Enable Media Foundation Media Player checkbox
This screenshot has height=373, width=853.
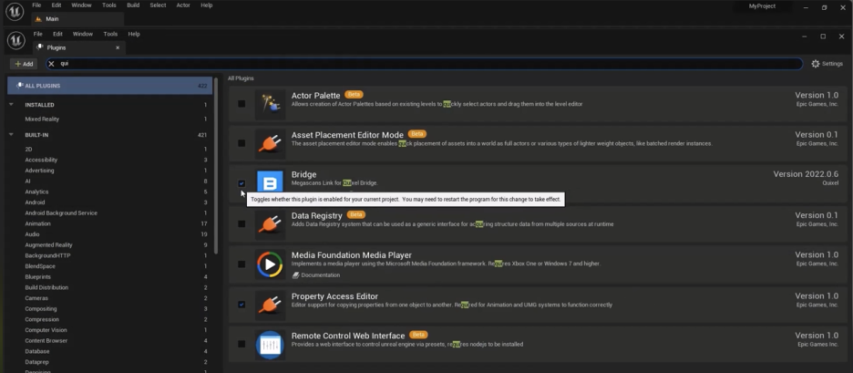pos(242,264)
